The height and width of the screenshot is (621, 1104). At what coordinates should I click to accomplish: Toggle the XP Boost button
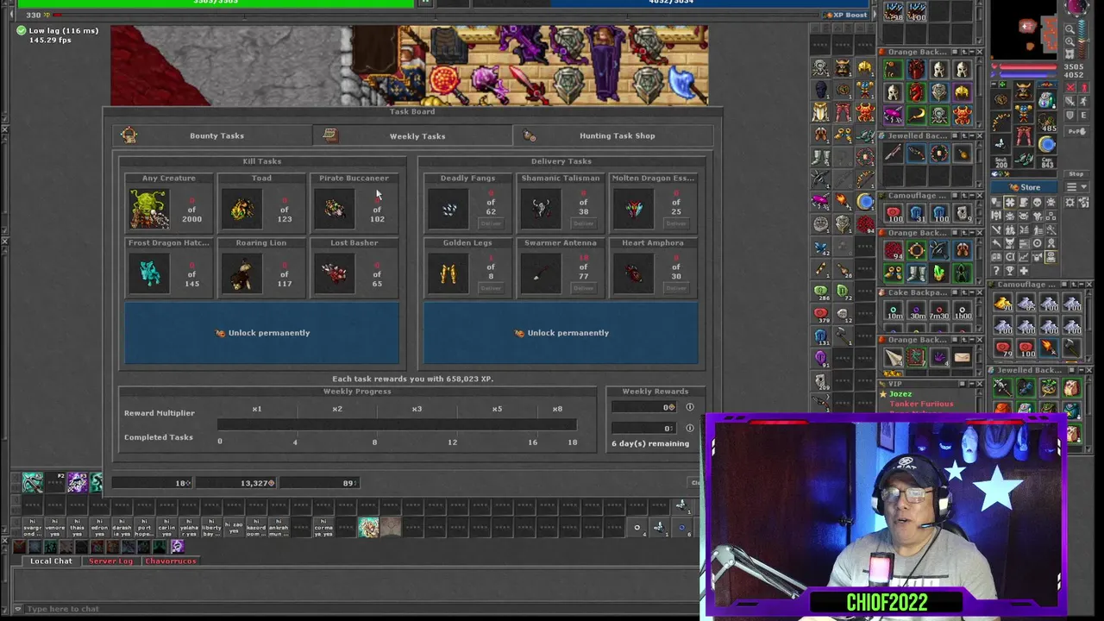(844, 15)
